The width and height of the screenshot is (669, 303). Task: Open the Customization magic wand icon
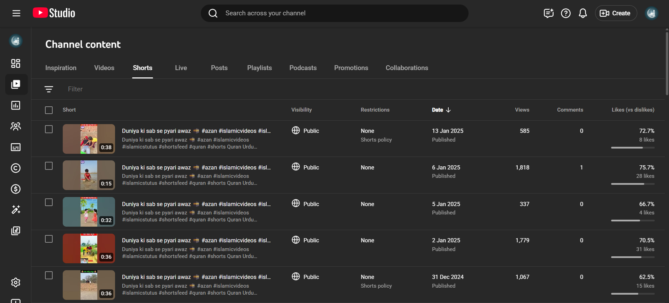pyautogui.click(x=16, y=210)
